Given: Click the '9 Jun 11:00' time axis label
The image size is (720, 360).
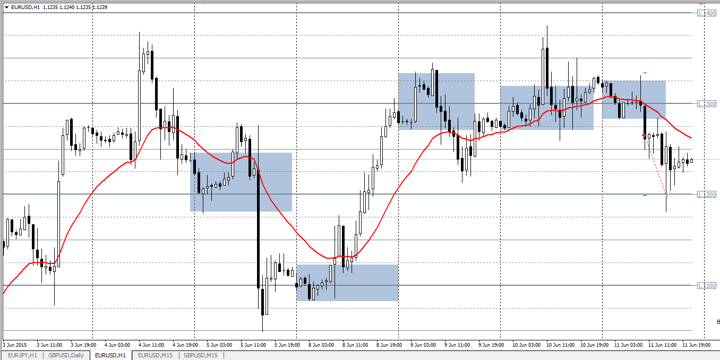Looking at the screenshot, I should point(457,345).
